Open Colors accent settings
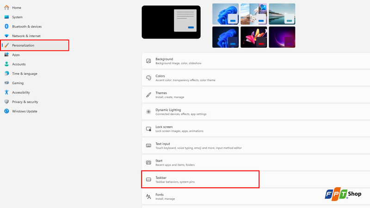The image size is (370, 208). point(256,78)
